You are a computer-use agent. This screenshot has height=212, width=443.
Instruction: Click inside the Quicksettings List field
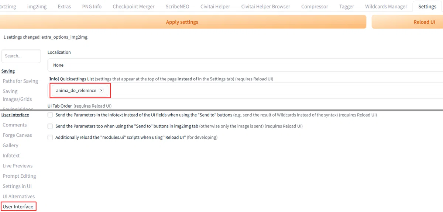[x=245, y=91]
